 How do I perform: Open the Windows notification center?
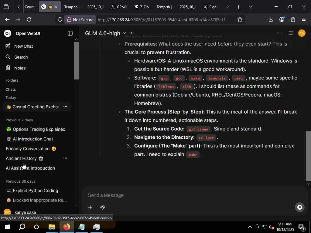pyautogui.click(x=301, y=227)
